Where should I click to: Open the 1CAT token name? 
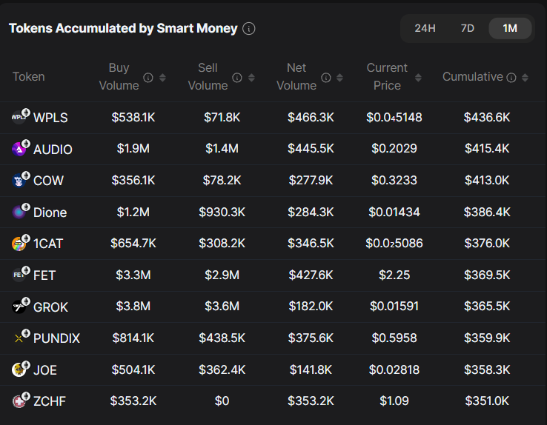click(48, 244)
